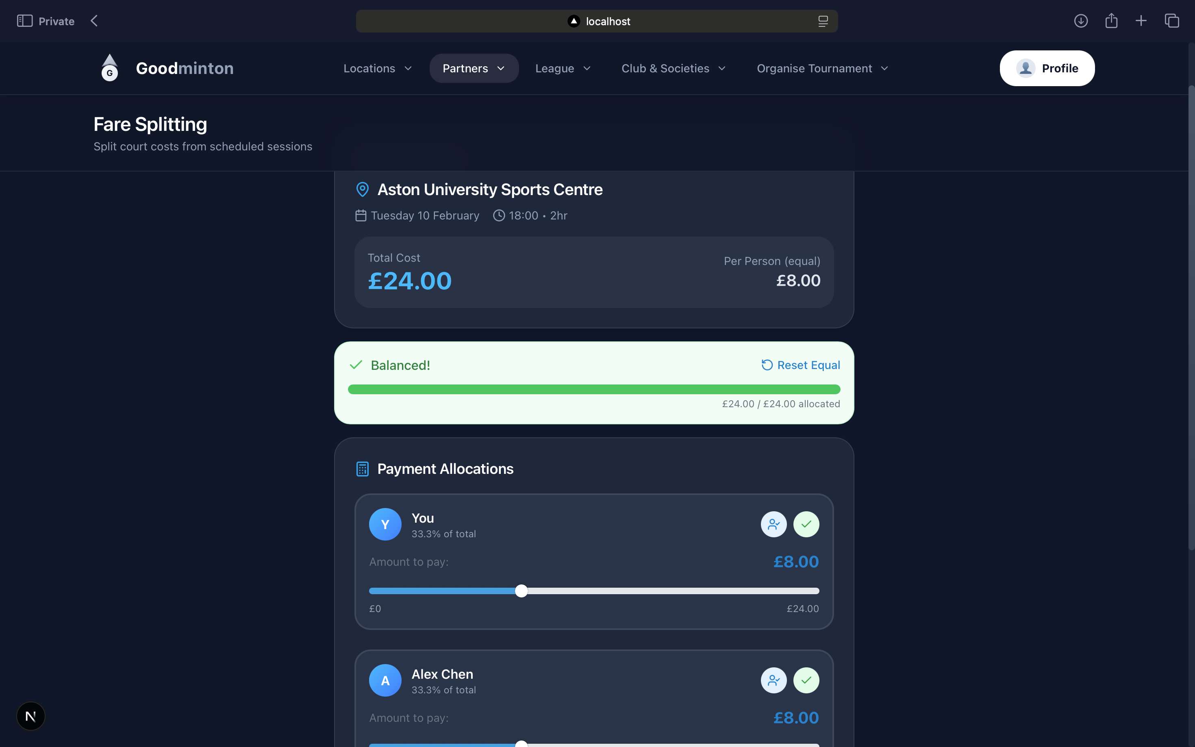Viewport: 1195px width, 747px height.
Task: Click the browser sidebar toggle icon
Action: 24,21
